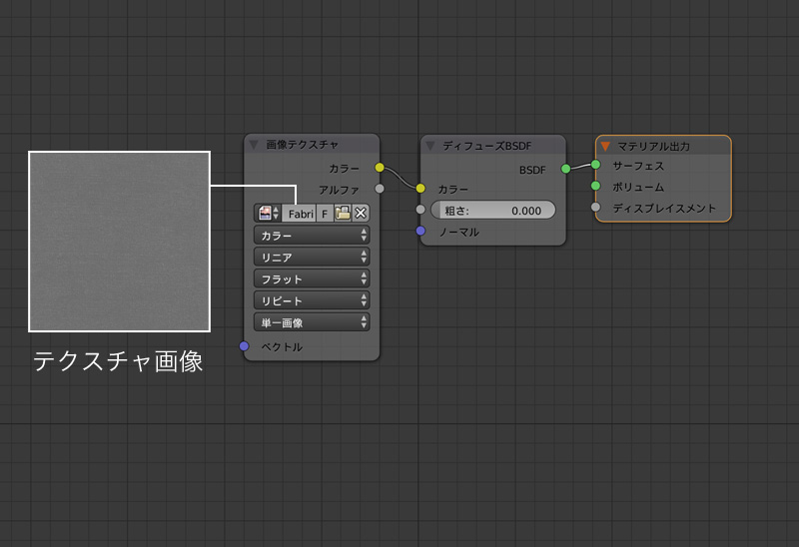Click the purple ノーマル input socket
799x547 pixels.
pyautogui.click(x=420, y=232)
